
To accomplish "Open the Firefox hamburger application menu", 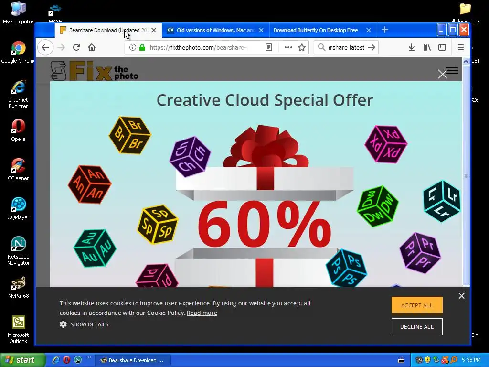I will tap(461, 47).
